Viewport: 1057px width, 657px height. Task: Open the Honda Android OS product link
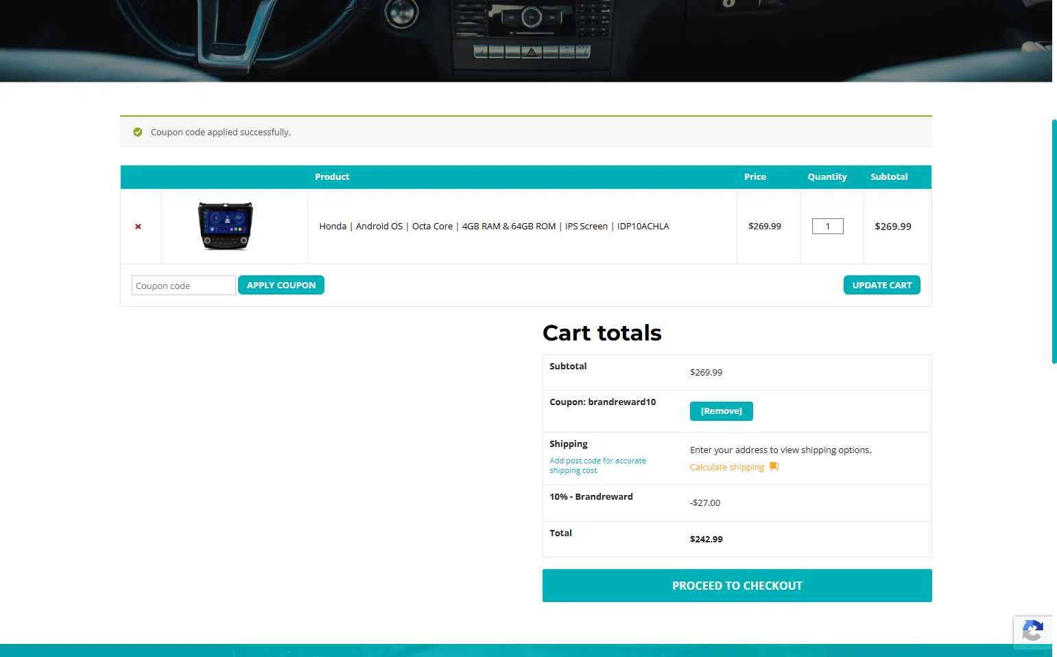click(x=494, y=226)
